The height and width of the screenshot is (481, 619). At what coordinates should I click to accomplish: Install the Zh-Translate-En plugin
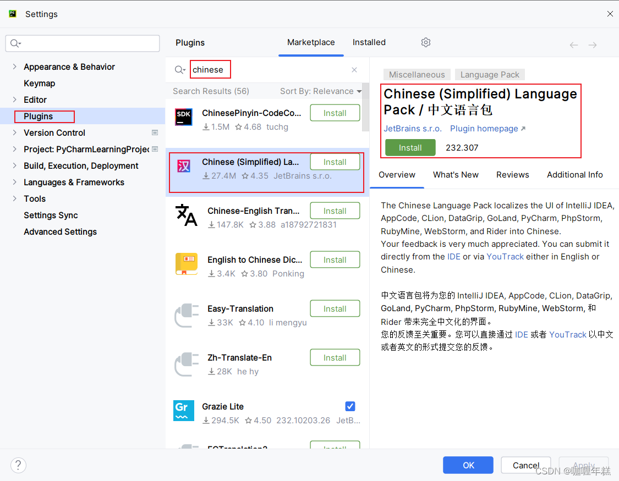tap(335, 358)
